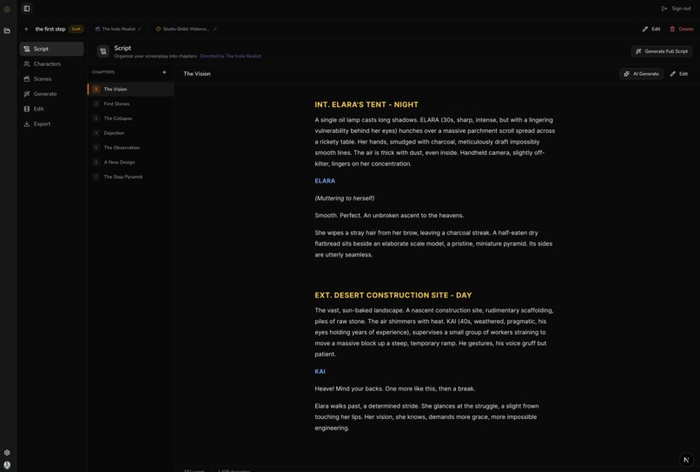700x472 pixels.
Task: Click 'the first step' project title
Action: pyautogui.click(x=50, y=29)
